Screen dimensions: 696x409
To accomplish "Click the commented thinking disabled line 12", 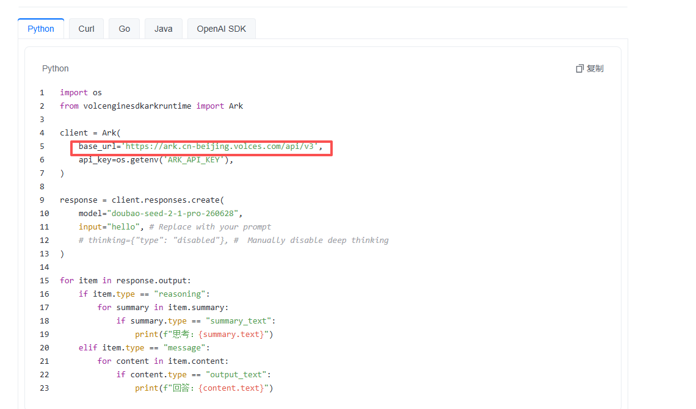I will [x=233, y=240].
